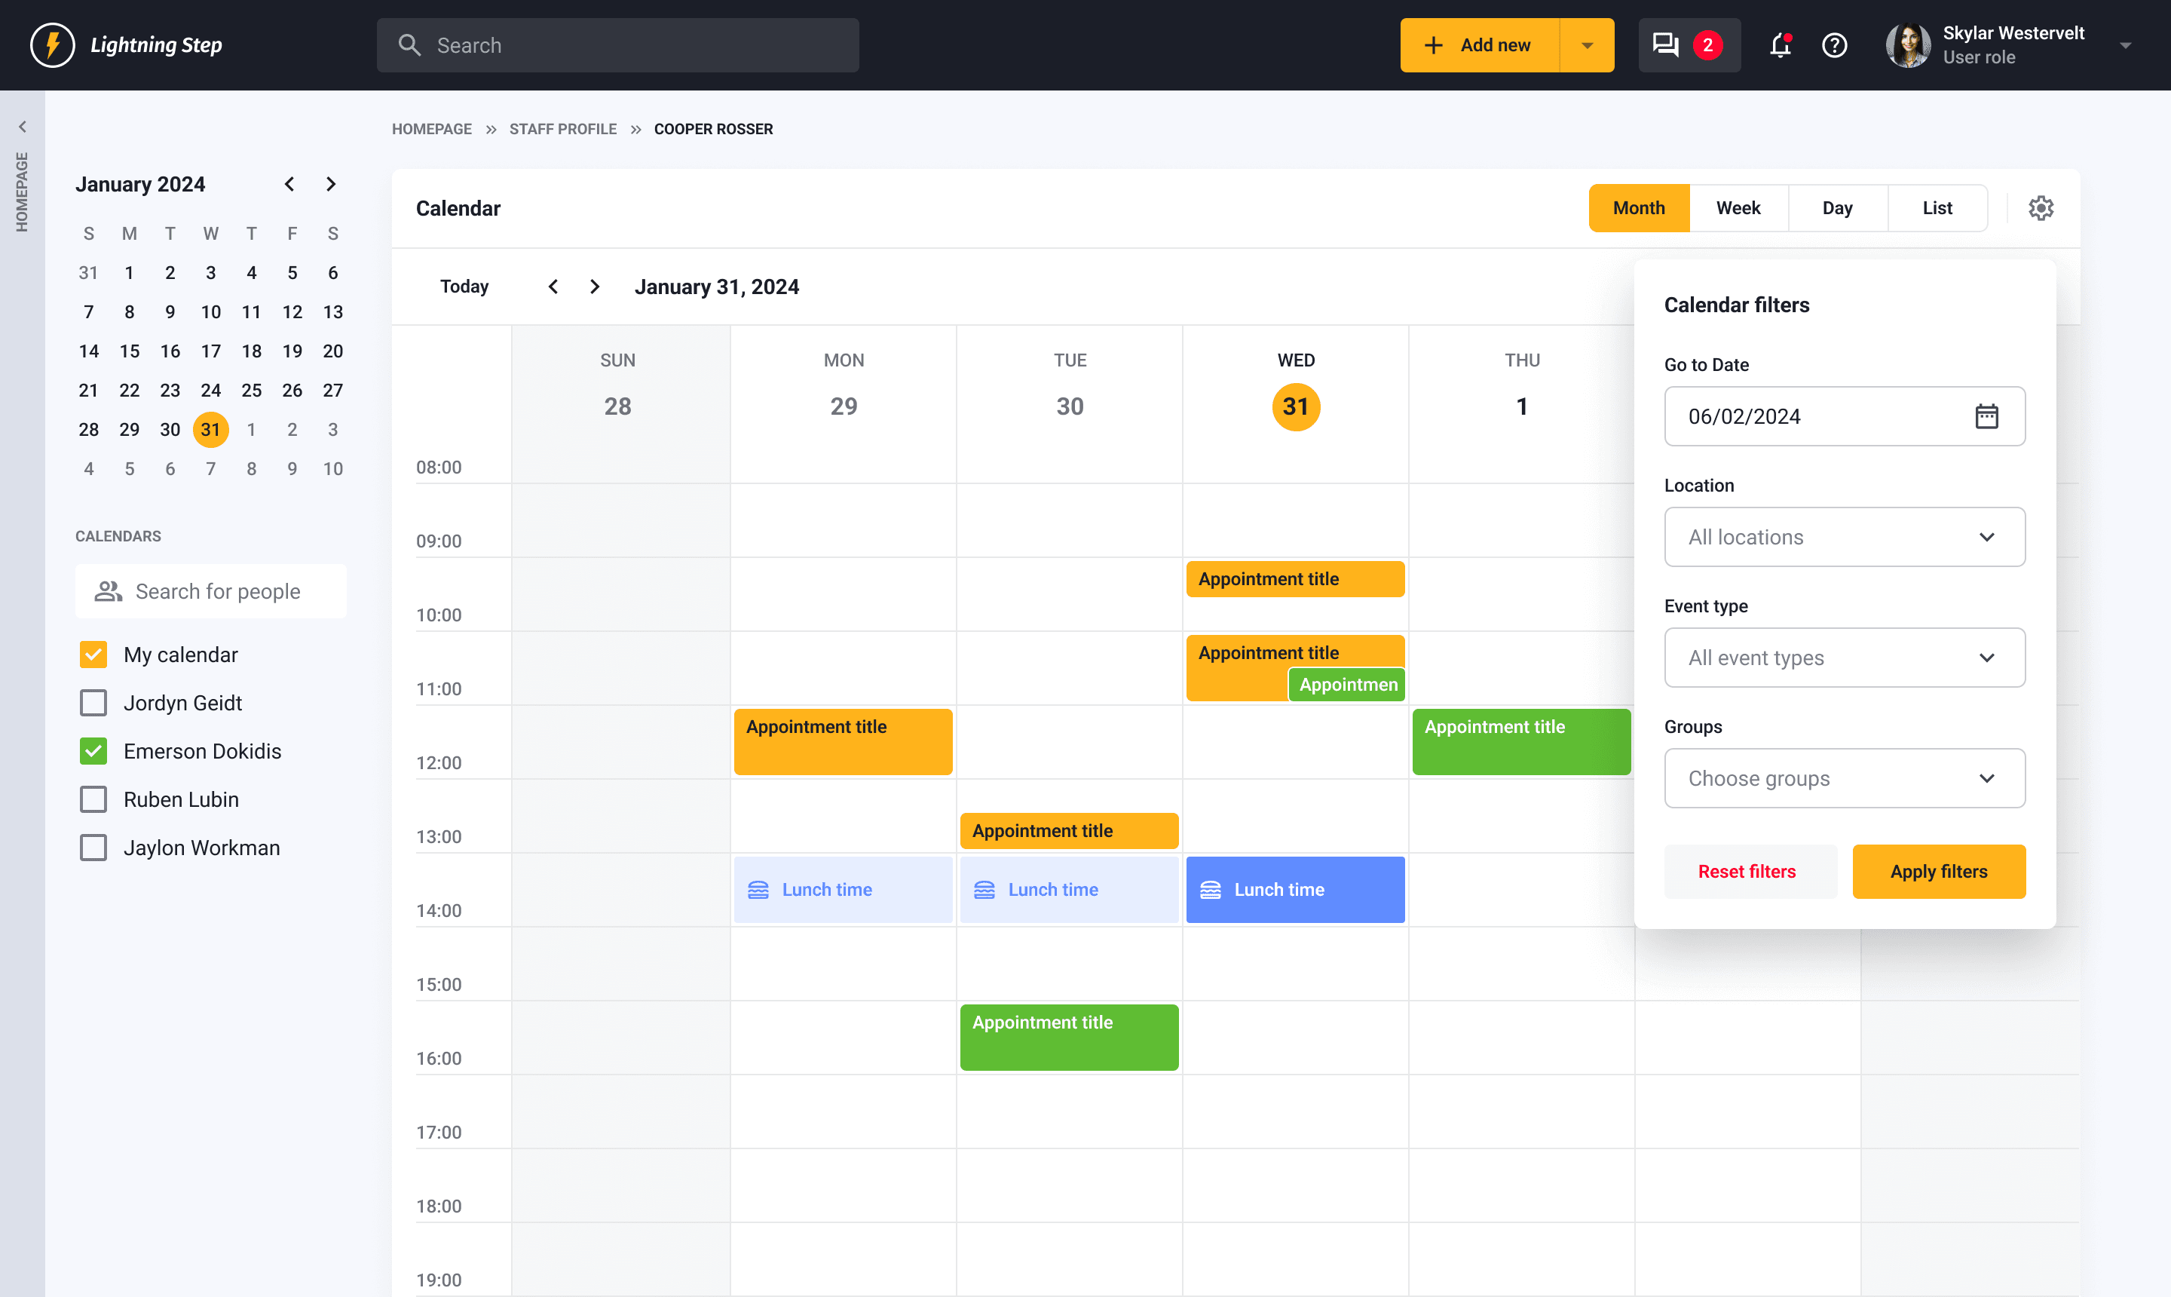Uncheck Emerson Dokidis calendar

93,751
